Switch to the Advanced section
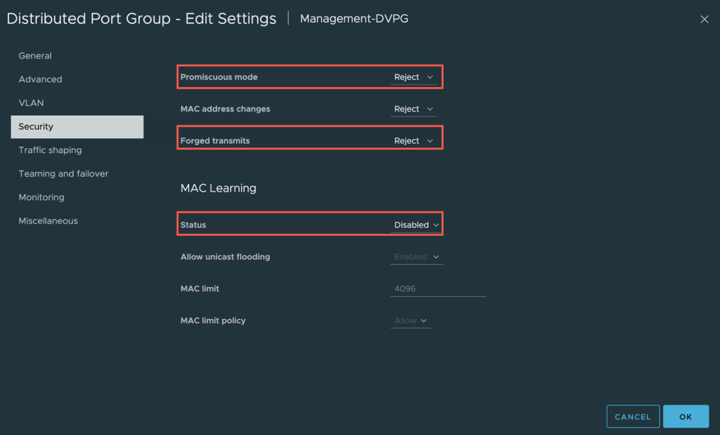The height and width of the screenshot is (435, 720). (x=40, y=79)
